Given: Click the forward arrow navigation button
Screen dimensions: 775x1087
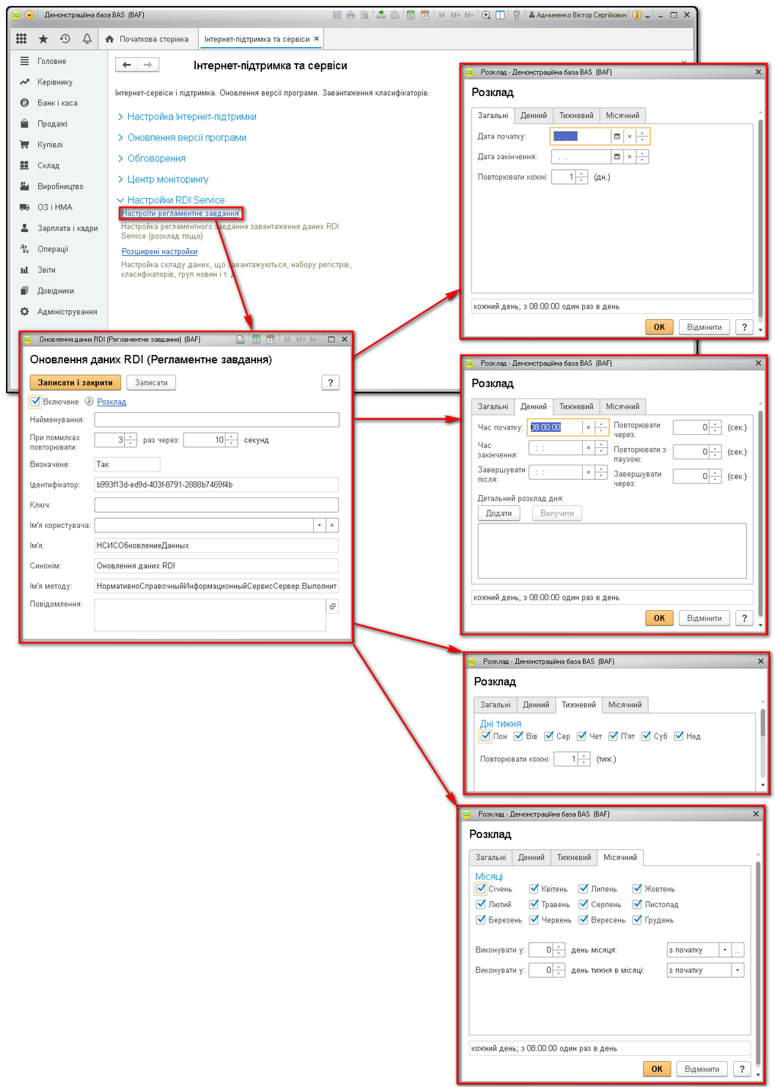Looking at the screenshot, I should click(x=148, y=65).
